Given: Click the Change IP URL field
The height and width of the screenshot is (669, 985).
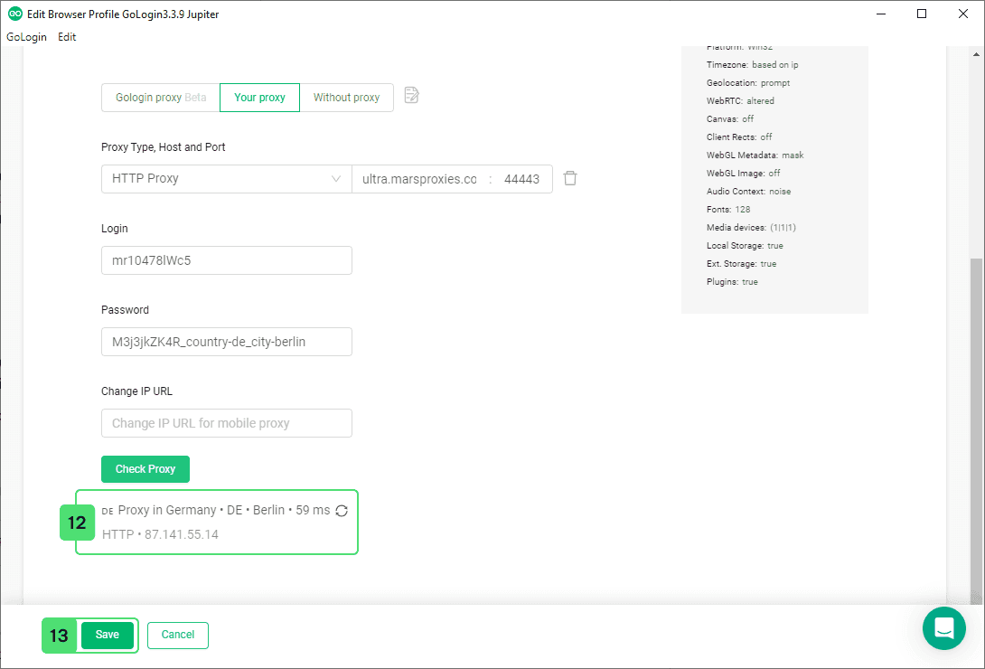Looking at the screenshot, I should (x=226, y=423).
